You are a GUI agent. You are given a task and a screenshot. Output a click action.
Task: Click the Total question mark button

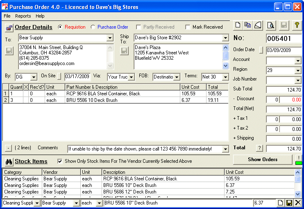[259, 148]
